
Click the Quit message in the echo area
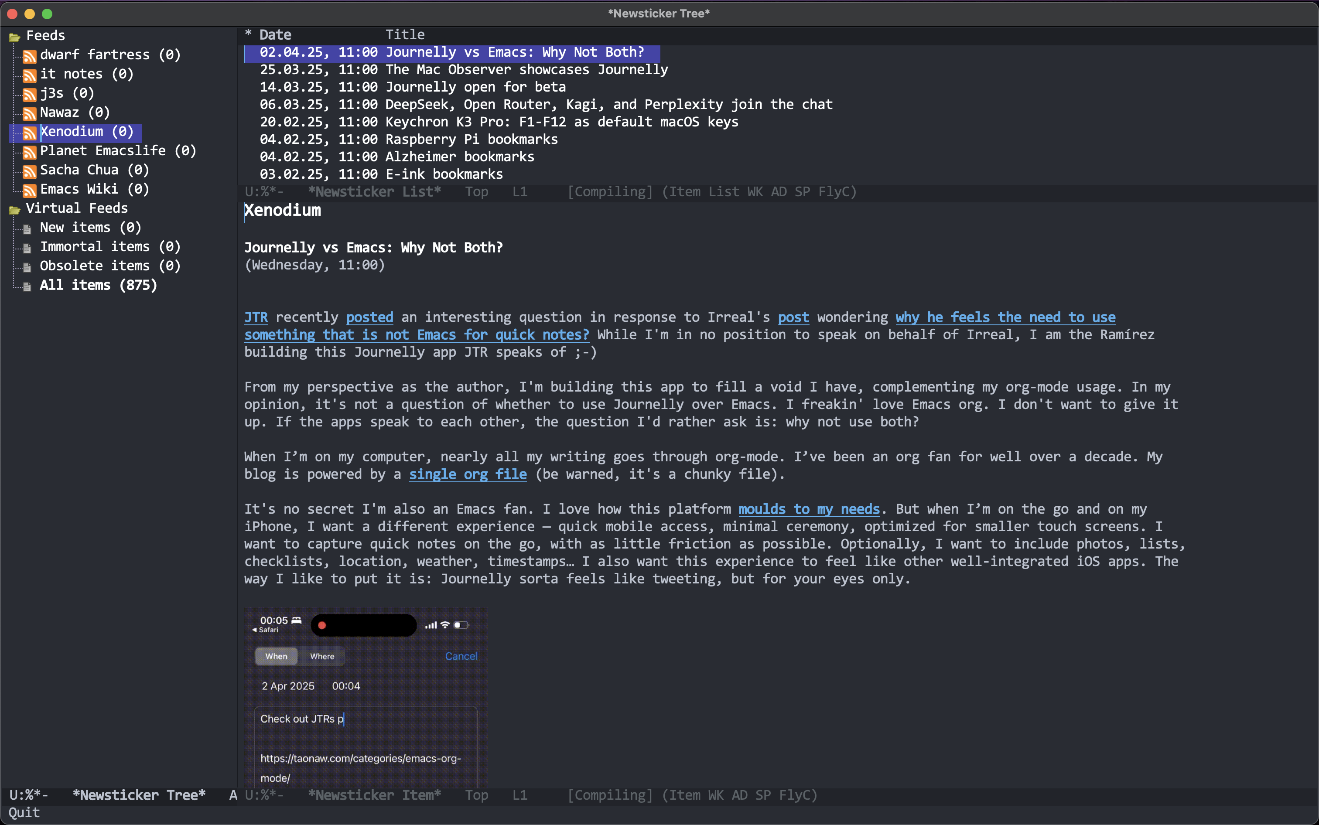[24, 813]
